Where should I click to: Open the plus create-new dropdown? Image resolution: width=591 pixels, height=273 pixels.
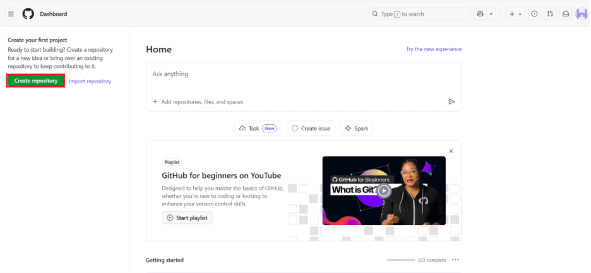pos(515,14)
